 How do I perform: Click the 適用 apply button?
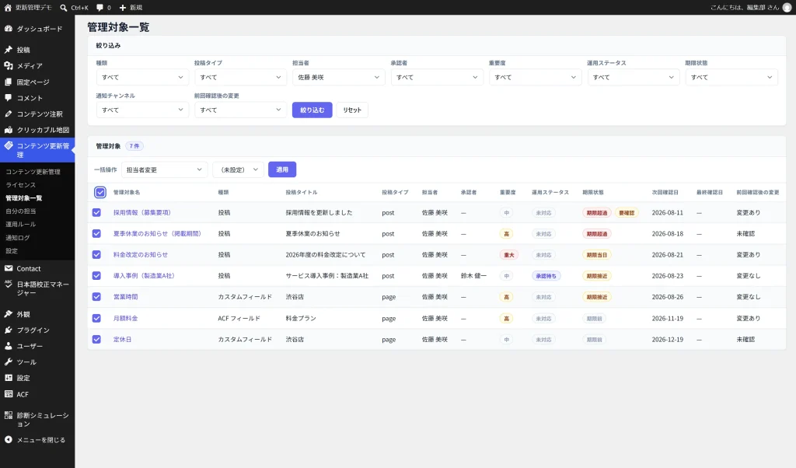pos(282,169)
